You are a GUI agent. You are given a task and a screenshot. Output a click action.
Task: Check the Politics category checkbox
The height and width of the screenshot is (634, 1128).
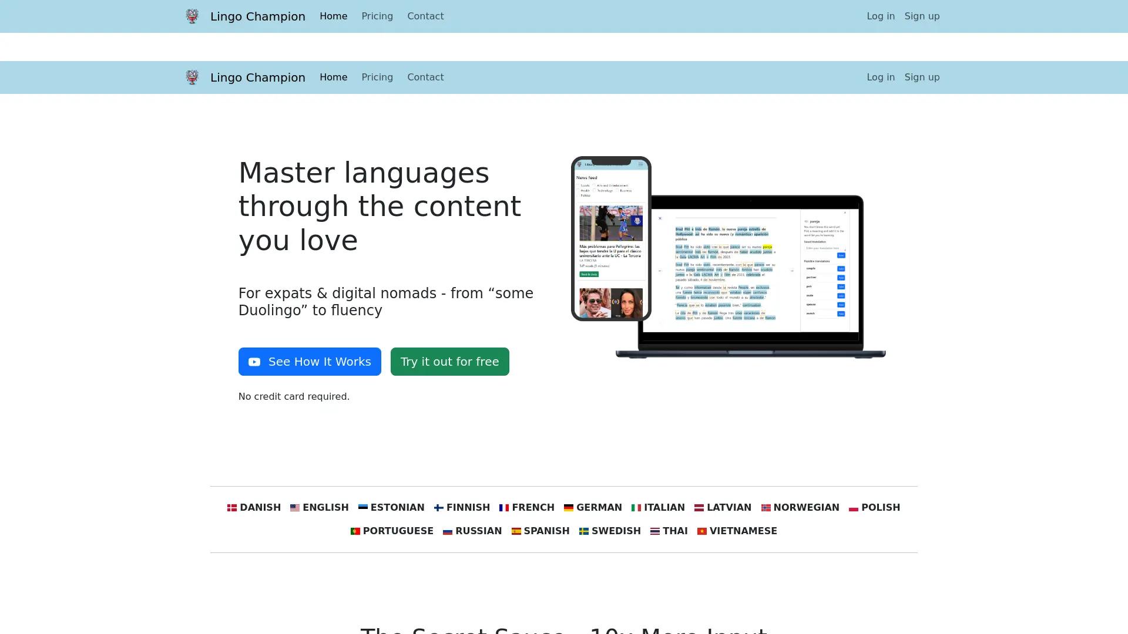pyautogui.click(x=578, y=195)
